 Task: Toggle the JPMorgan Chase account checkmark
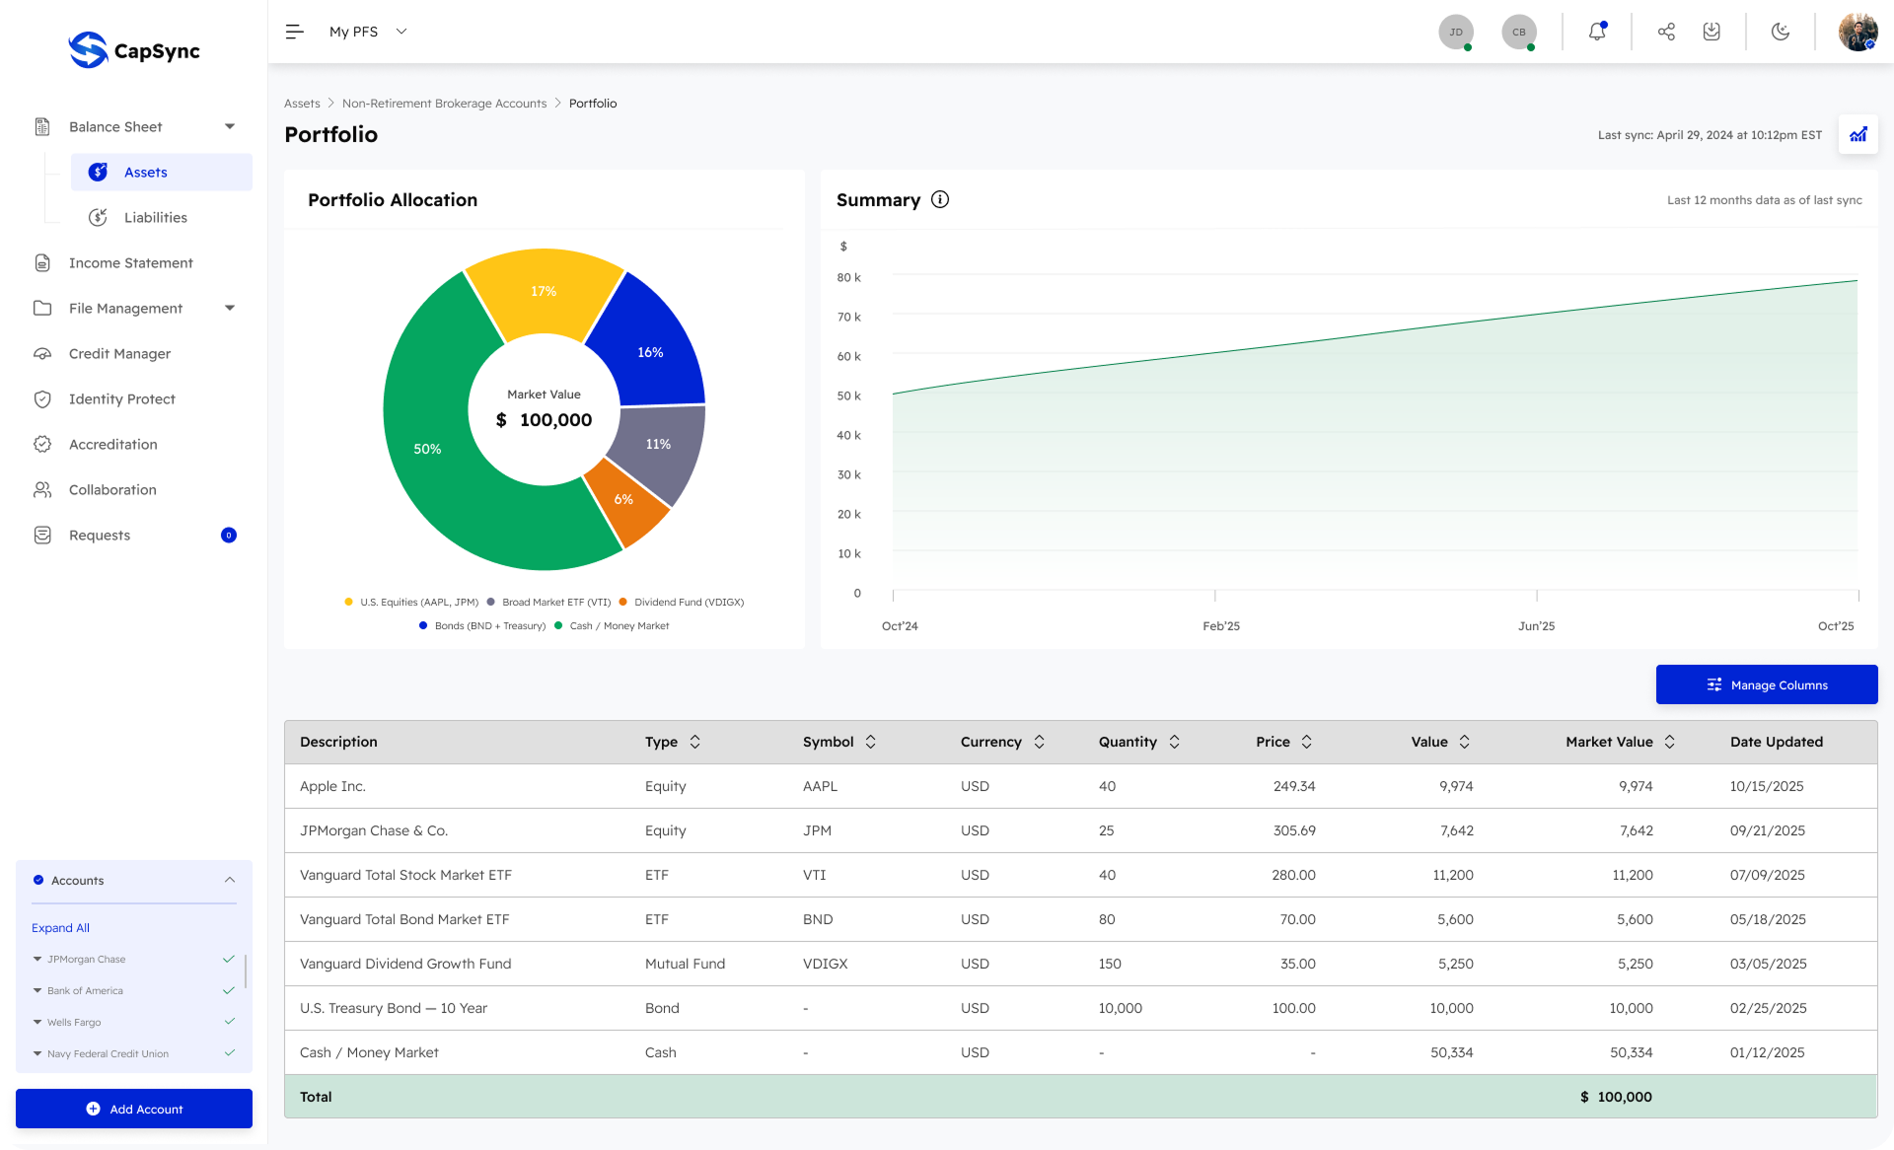(x=229, y=959)
